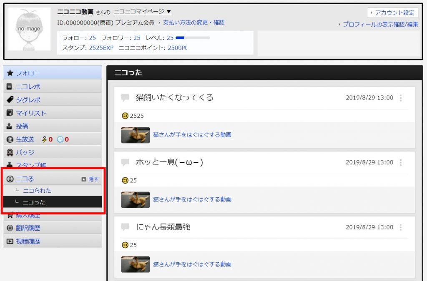
Task: Open 支払い方法の変更・確認 link
Action: point(193,22)
